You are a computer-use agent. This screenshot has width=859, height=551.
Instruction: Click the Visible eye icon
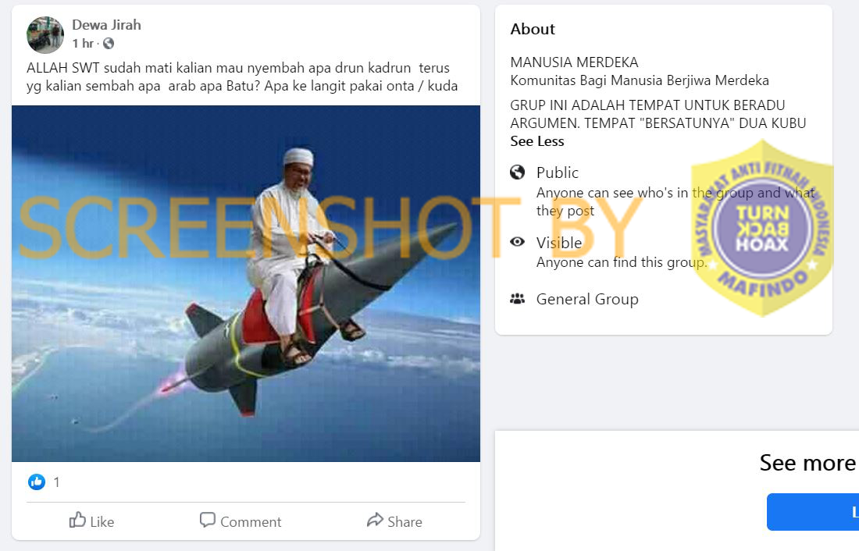tap(517, 241)
